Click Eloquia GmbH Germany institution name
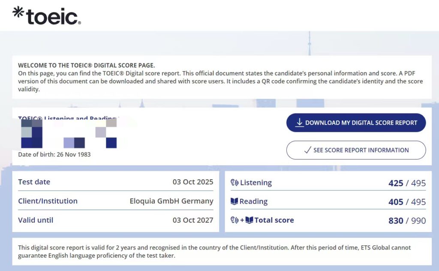This screenshot has width=439, height=271. click(171, 201)
